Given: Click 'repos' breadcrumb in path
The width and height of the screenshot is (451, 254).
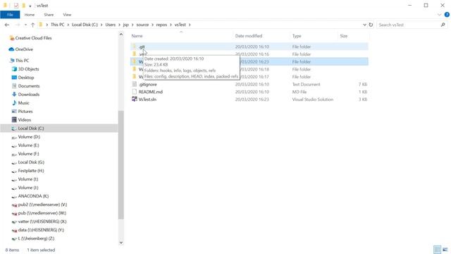Looking at the screenshot, I should (x=161, y=25).
